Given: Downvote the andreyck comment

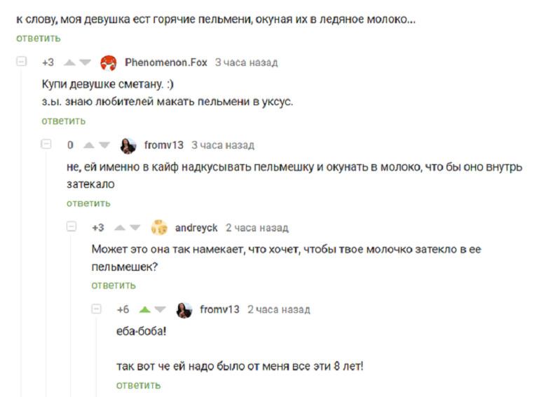Looking at the screenshot, I should click(x=135, y=227).
